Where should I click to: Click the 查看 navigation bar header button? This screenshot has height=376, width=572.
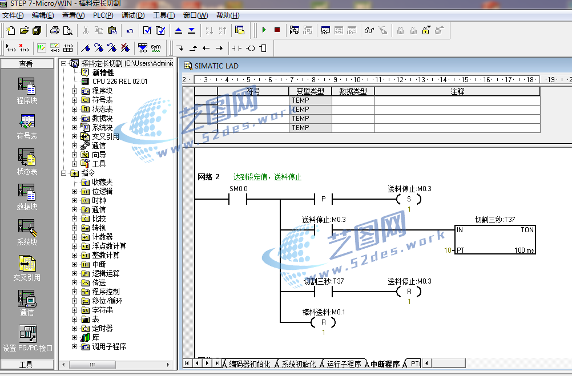click(27, 64)
